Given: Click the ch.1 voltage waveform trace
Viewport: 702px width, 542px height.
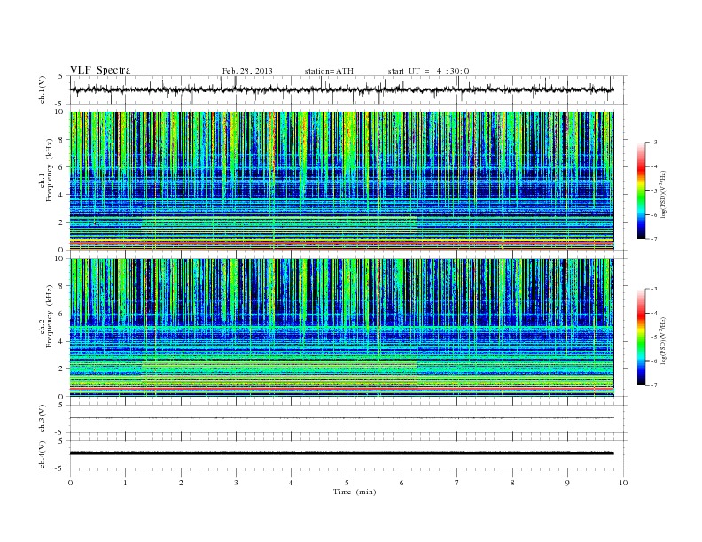Looking at the screenshot, I should pos(341,89).
